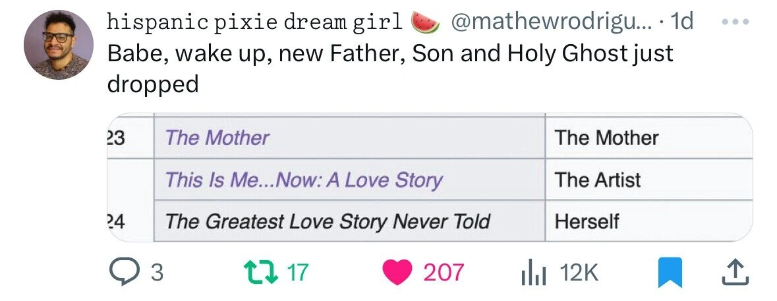This screenshot has width=777, height=301.
Task: Click the italic purple "The Mother" title link
Action: pyautogui.click(x=217, y=138)
